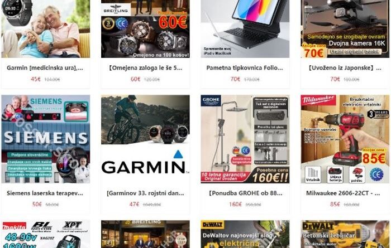
Task: Click the Garmin logo product image
Action: click(x=145, y=139)
